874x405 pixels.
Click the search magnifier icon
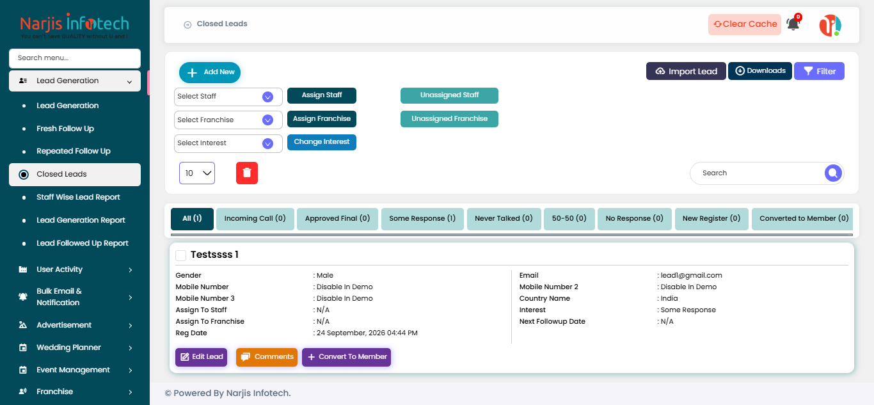point(832,173)
